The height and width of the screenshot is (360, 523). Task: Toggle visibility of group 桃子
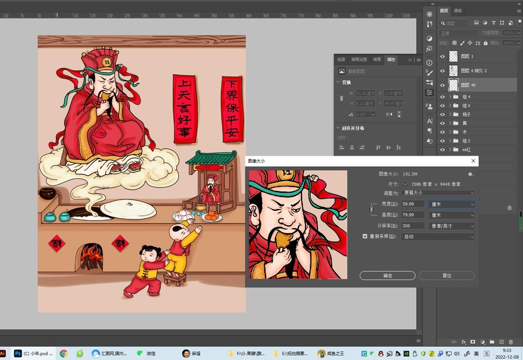443,114
